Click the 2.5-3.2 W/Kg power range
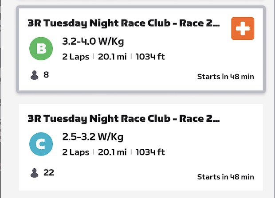Screen dimensions: 275x198 click(93, 139)
